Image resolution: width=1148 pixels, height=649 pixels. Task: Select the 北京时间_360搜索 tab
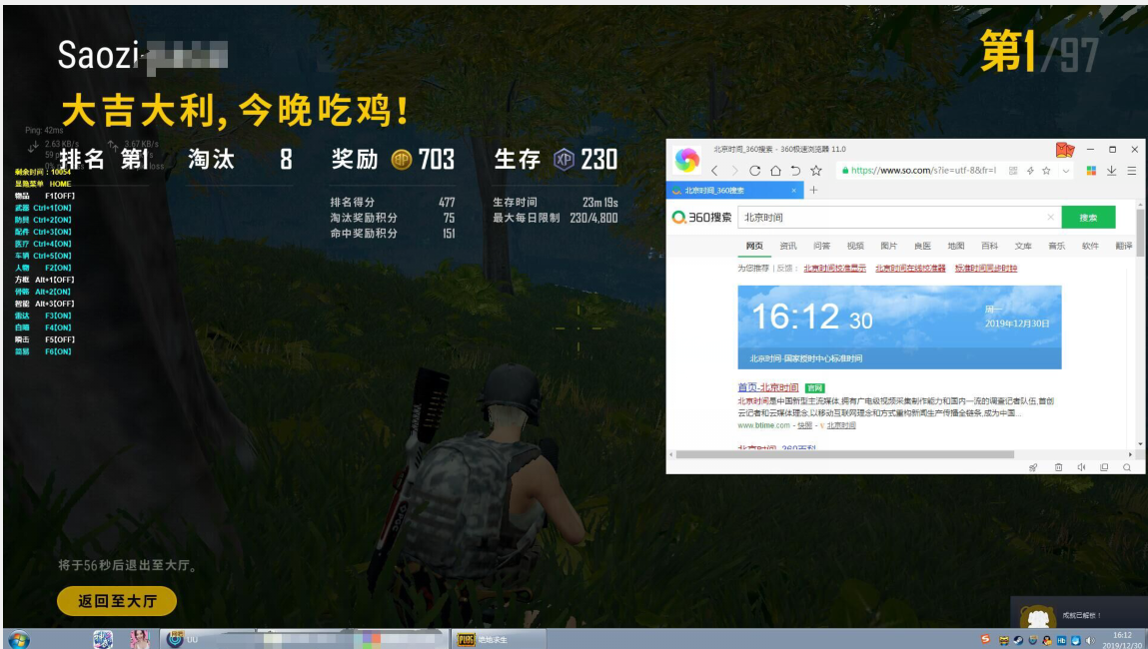pos(734,191)
